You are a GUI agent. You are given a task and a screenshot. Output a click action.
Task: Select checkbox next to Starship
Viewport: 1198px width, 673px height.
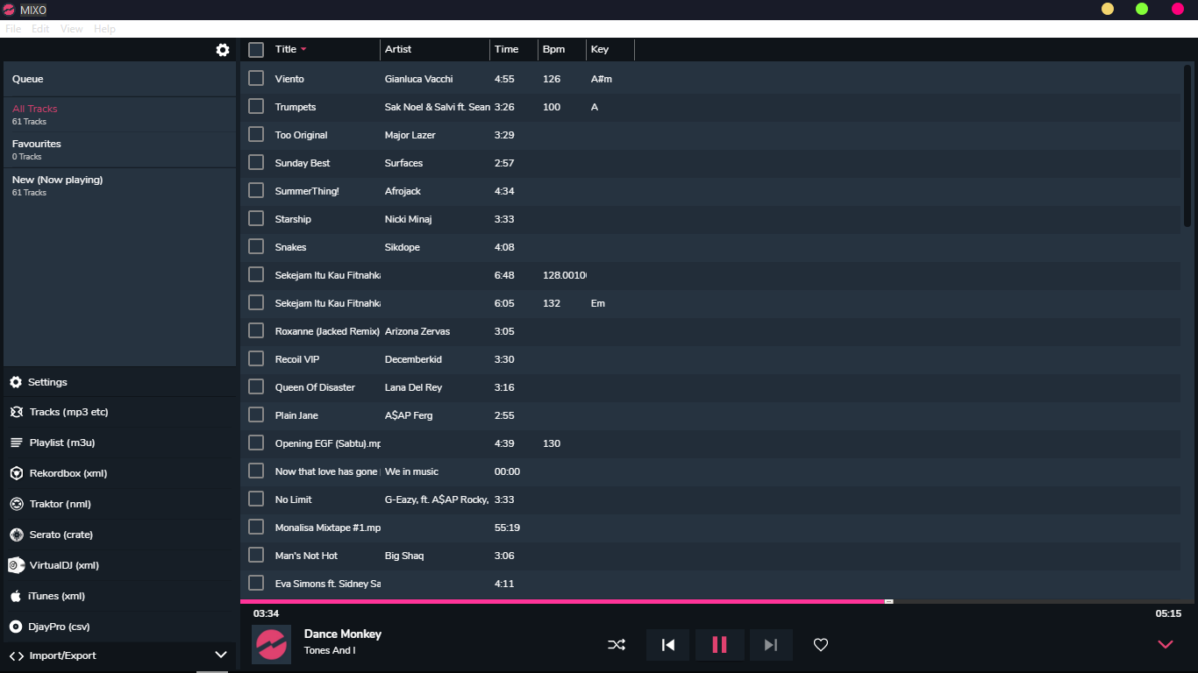pyautogui.click(x=256, y=218)
